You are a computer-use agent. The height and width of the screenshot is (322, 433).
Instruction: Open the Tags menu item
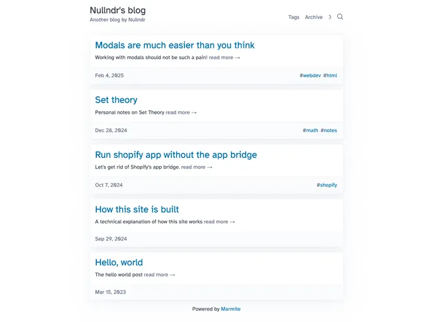pos(294,17)
